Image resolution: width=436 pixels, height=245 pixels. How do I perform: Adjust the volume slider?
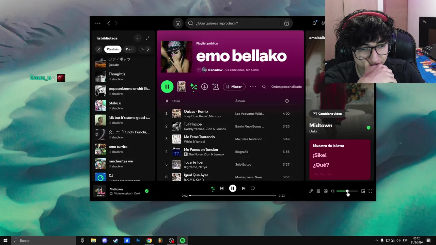tap(347, 191)
